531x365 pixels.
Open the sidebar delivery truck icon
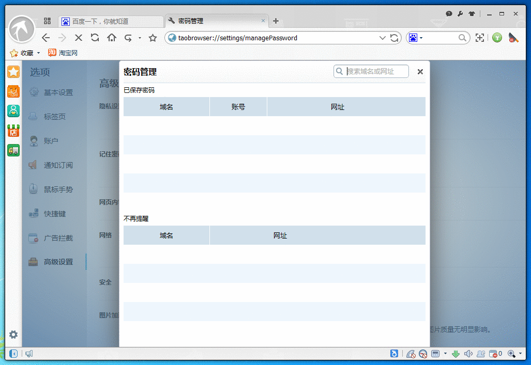13,150
